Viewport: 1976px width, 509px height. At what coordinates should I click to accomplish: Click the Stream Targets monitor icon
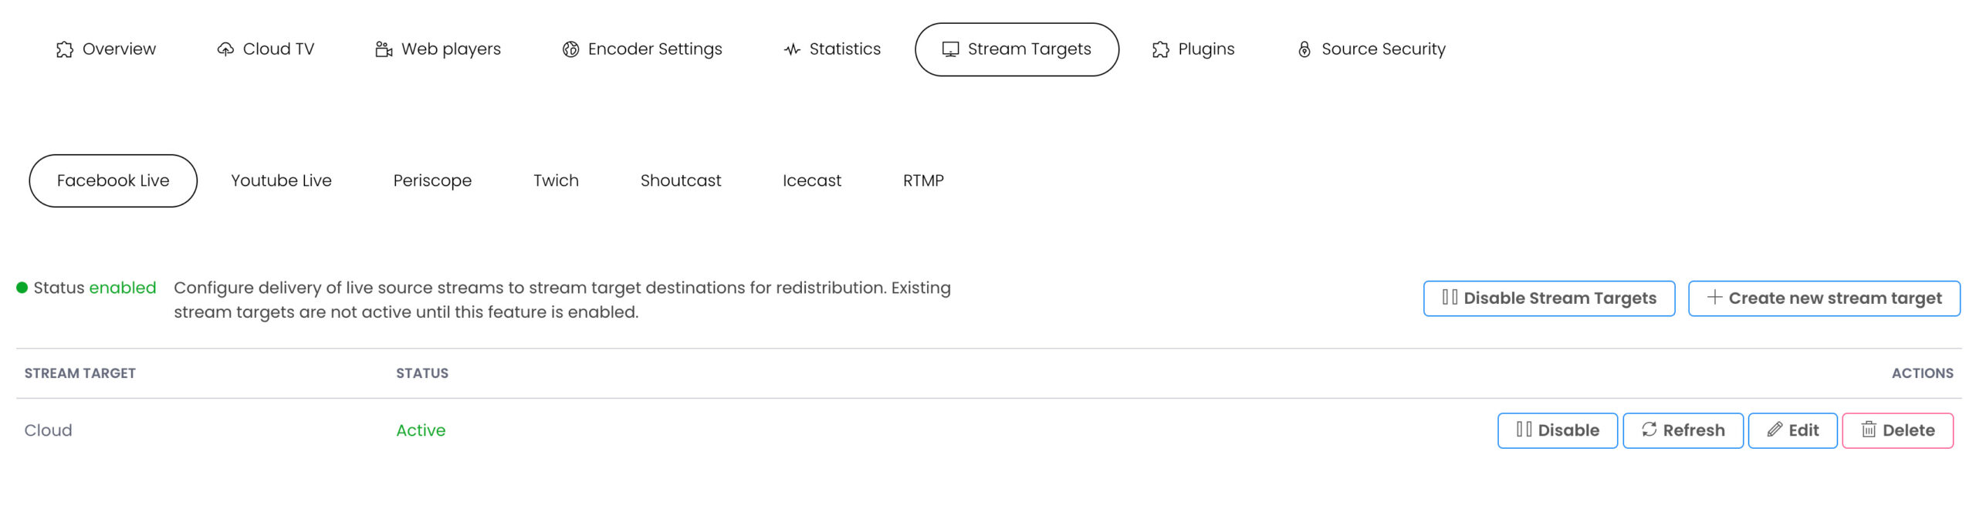950,49
